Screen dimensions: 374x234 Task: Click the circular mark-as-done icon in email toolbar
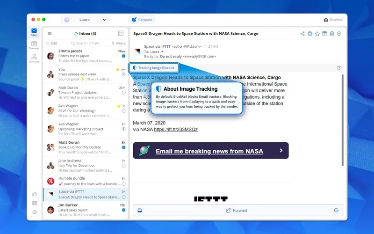[310, 34]
